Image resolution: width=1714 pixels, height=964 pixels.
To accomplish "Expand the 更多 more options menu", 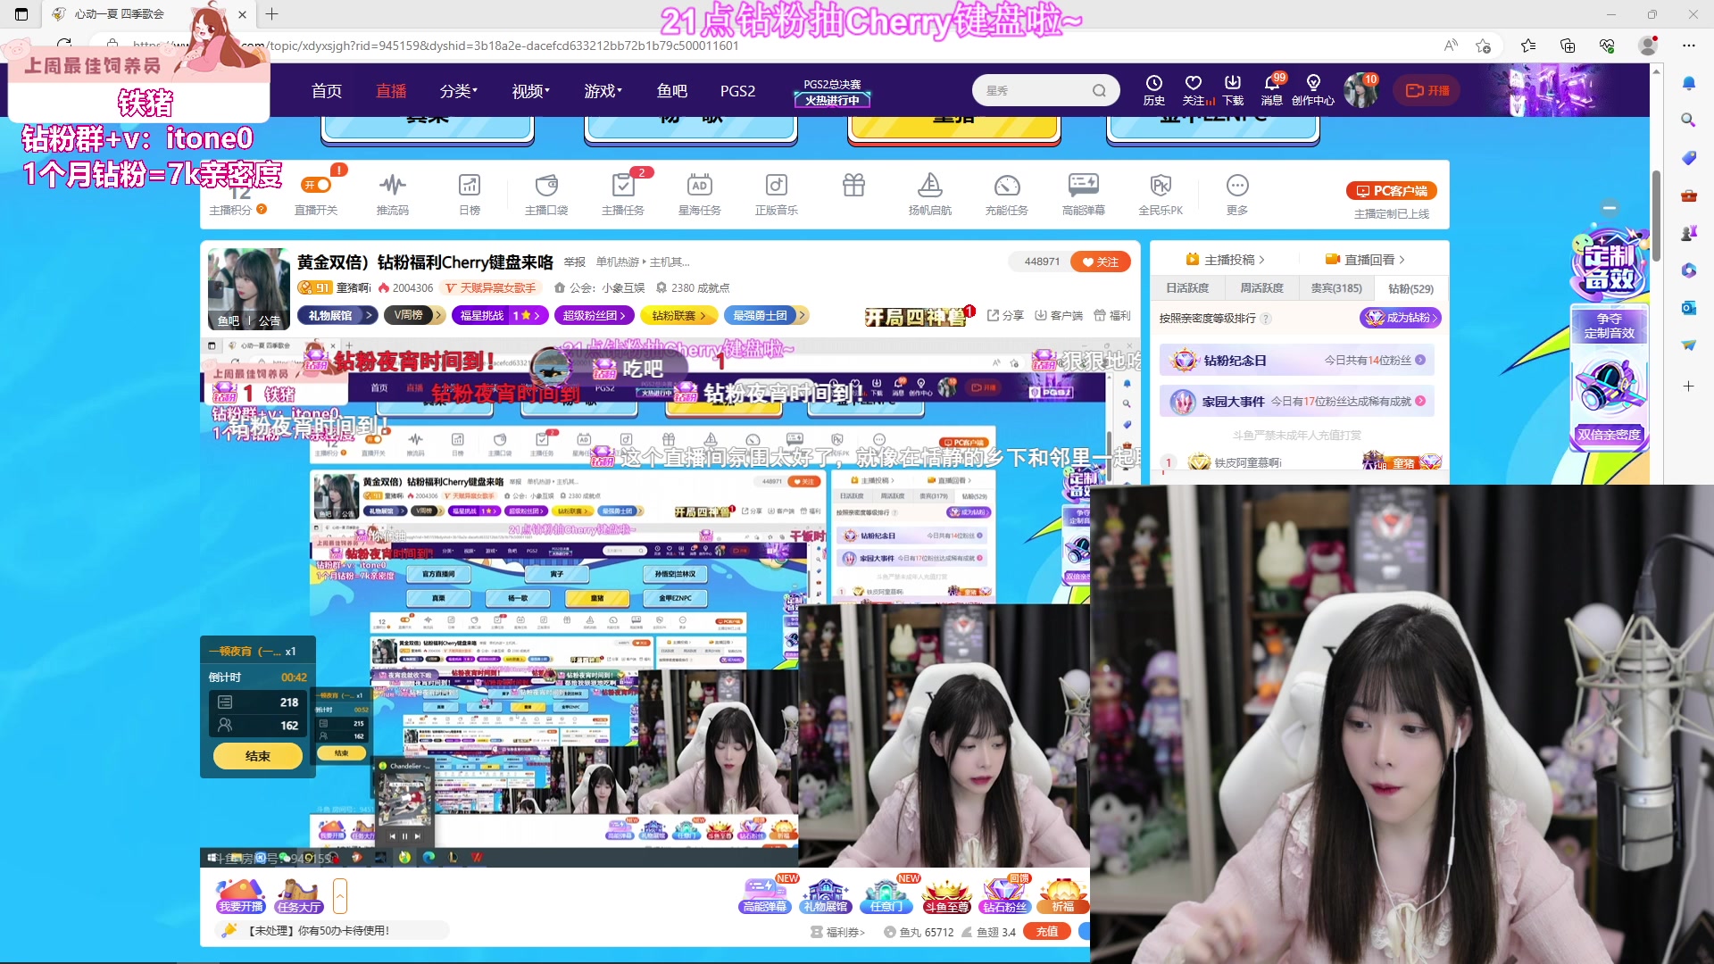I will 1236,192.
